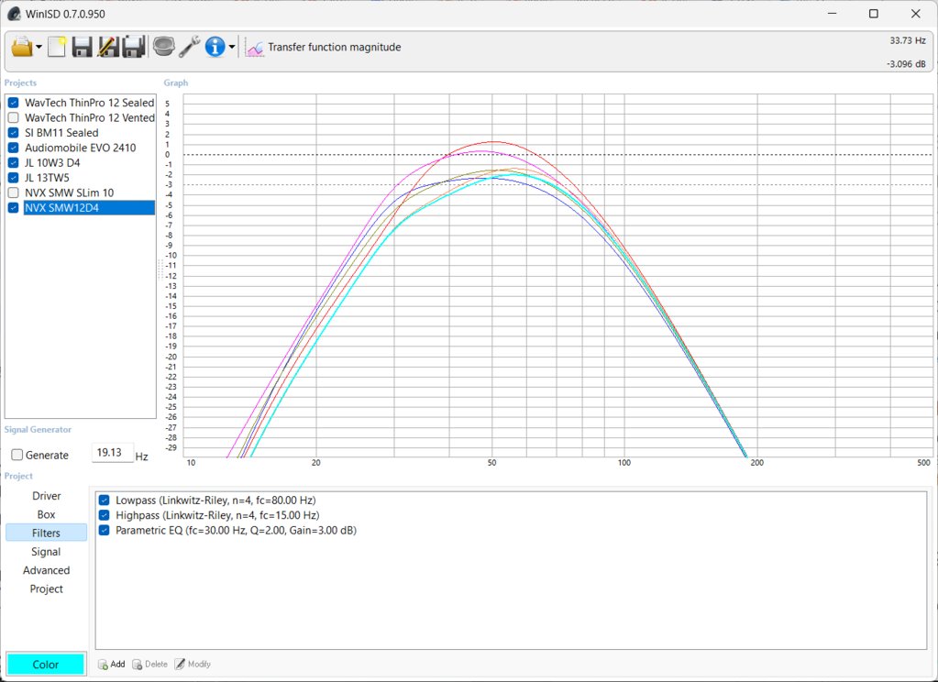
Task: Select the JL 10W3 D4 project name
Action: 52,163
